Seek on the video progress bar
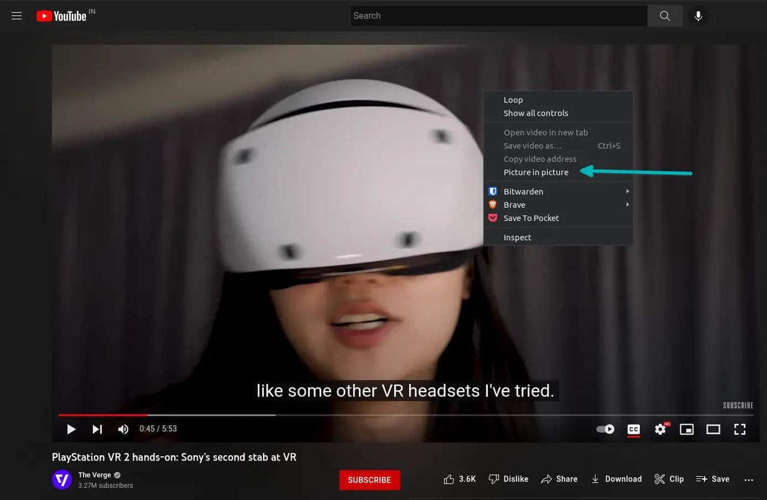 (x=360, y=415)
